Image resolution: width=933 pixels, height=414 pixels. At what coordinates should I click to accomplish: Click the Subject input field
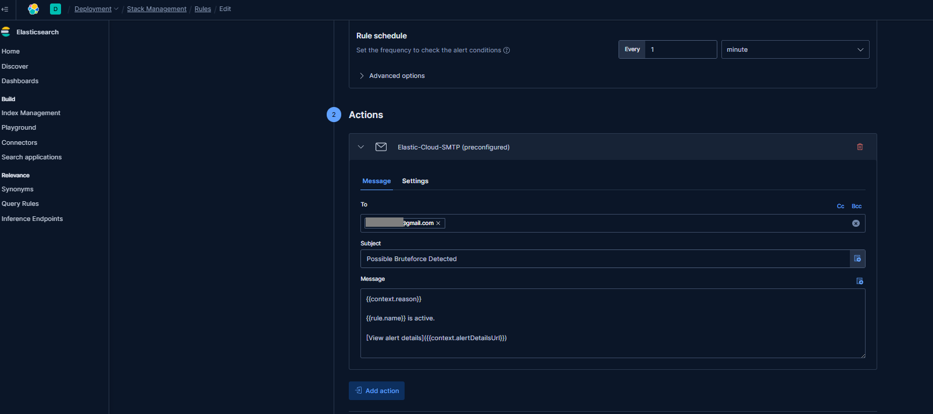click(x=605, y=259)
